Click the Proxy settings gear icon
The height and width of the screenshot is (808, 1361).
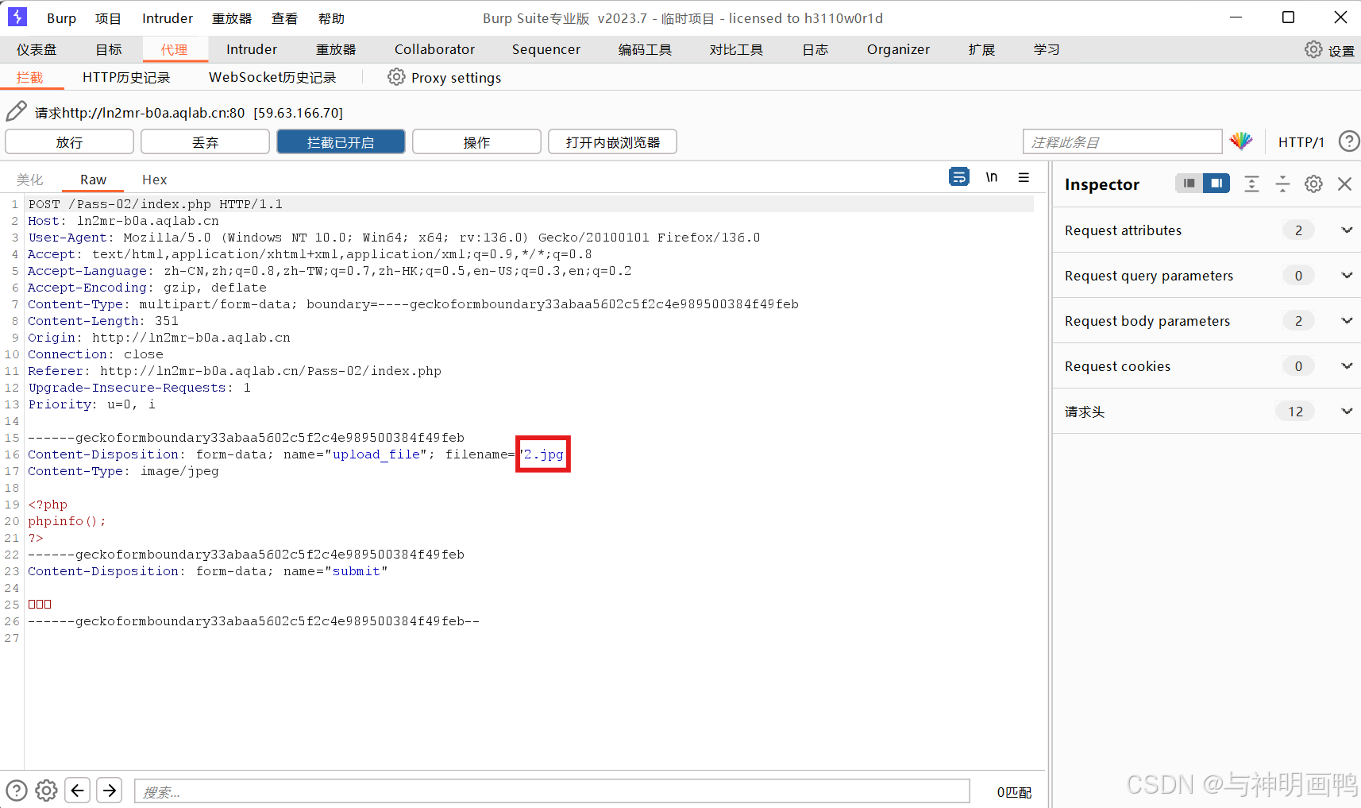coord(396,77)
